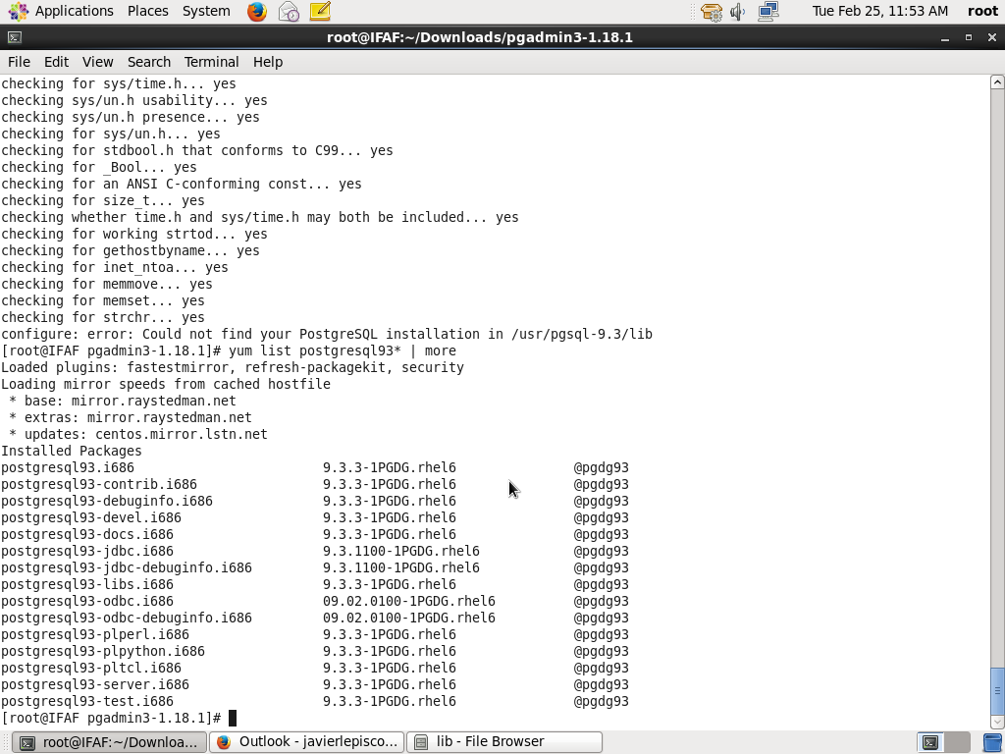This screenshot has height=754, width=1005.
Task: Open the Applications menu
Action: click(x=62, y=11)
